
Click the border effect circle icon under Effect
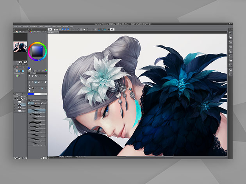tap(17, 71)
